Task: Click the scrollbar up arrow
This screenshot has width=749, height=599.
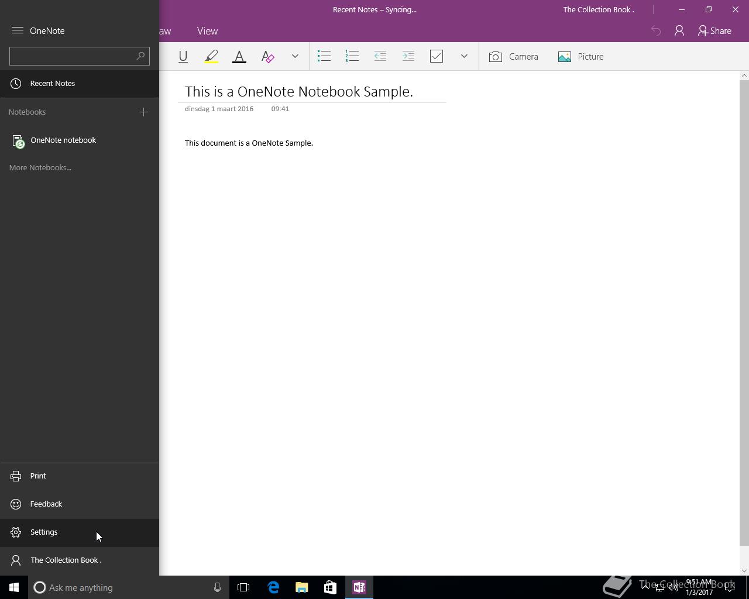Action: [744, 75]
